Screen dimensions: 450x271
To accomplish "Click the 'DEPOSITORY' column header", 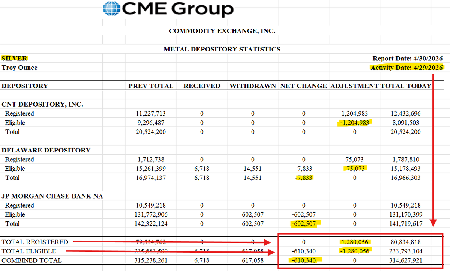I will [25, 86].
